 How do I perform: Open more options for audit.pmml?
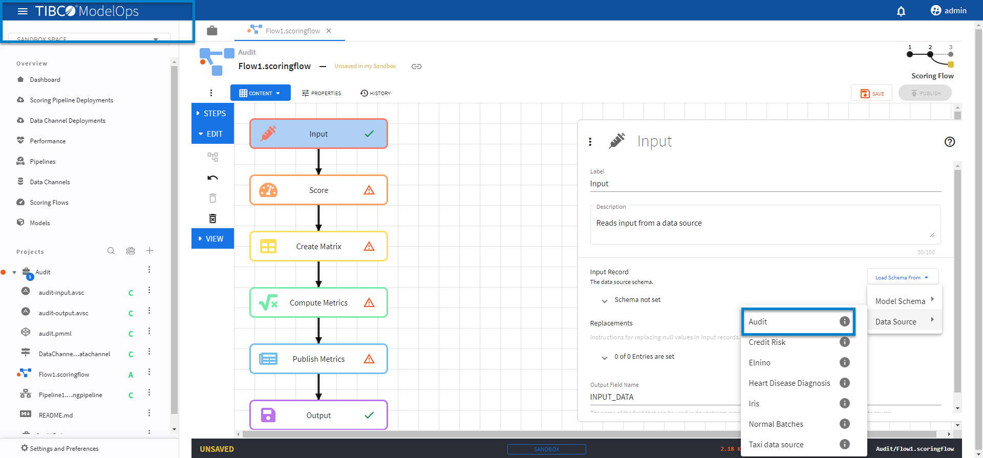pos(149,331)
